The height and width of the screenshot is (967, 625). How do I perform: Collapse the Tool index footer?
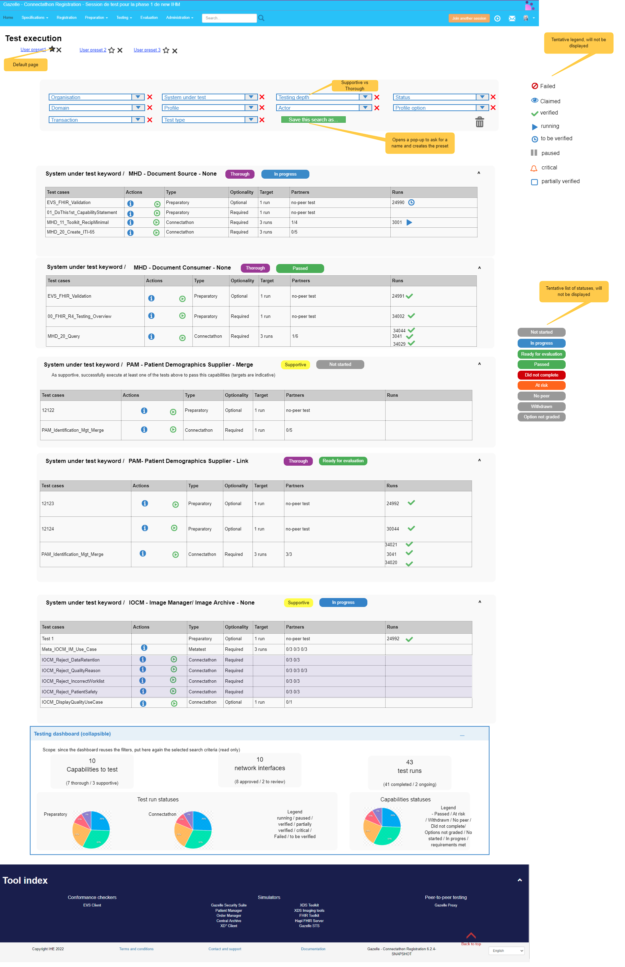520,880
